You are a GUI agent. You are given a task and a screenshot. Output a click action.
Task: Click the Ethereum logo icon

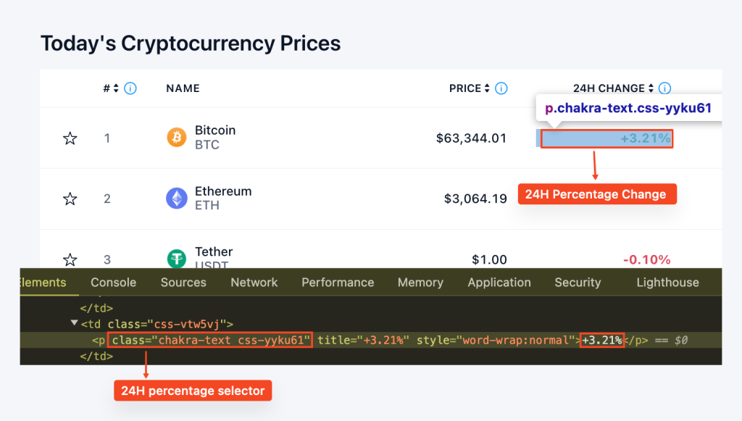tap(177, 199)
